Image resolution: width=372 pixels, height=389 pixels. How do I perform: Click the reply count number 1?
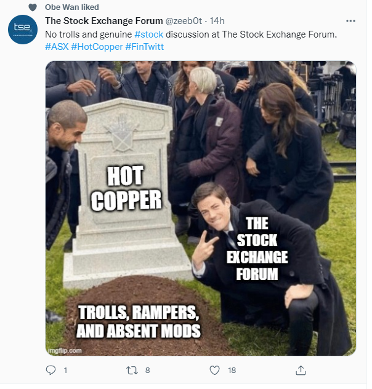(65, 371)
